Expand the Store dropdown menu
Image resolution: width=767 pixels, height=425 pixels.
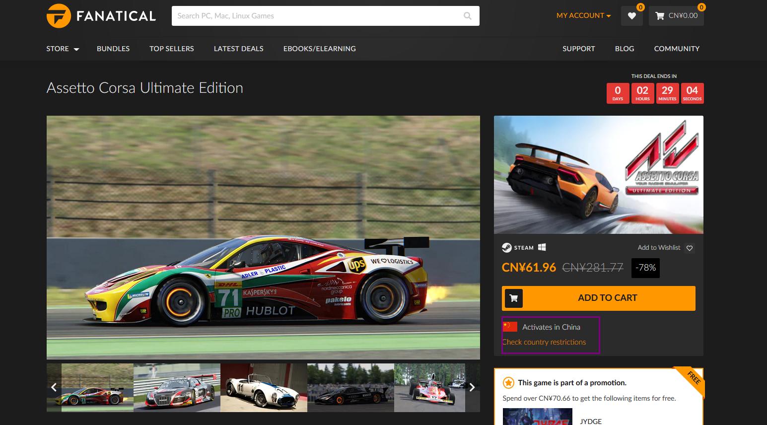63,49
